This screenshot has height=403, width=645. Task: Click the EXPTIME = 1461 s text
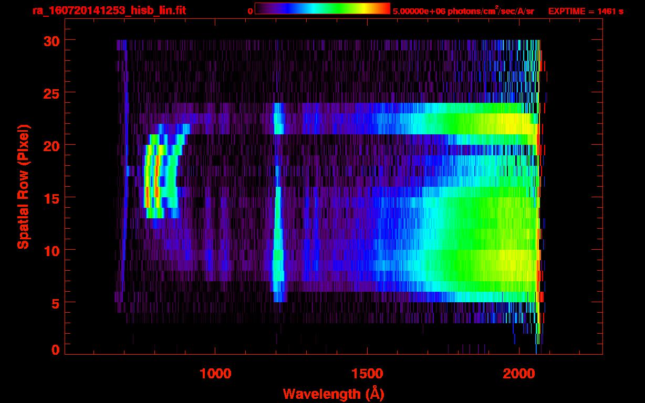click(x=586, y=11)
